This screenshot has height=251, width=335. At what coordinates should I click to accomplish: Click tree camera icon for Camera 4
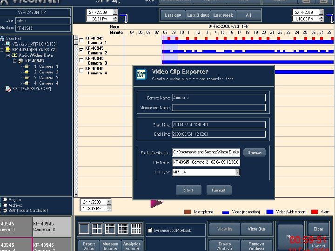27,83
